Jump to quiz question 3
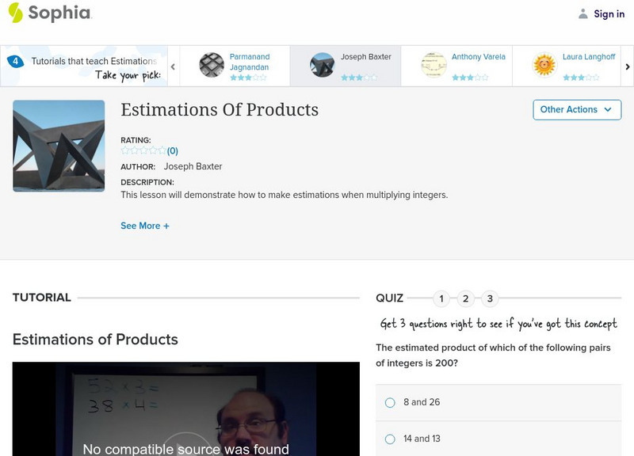This screenshot has width=634, height=456. click(490, 298)
